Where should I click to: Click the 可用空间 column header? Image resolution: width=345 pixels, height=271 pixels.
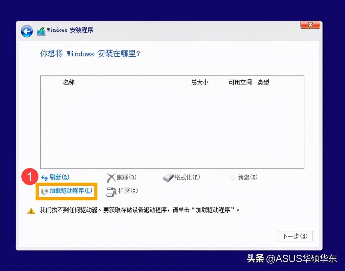(x=240, y=82)
